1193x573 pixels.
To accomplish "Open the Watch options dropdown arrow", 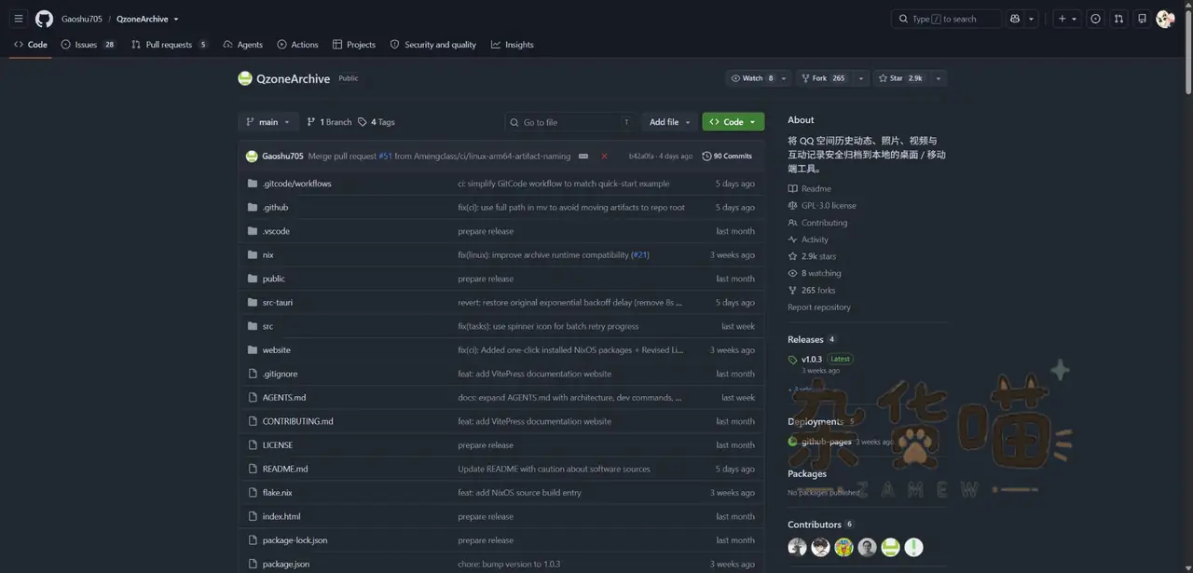I will (785, 78).
